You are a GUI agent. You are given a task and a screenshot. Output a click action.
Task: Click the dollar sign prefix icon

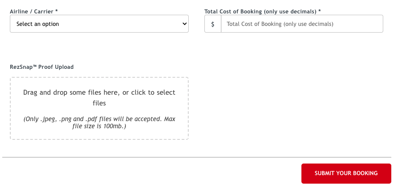click(213, 24)
